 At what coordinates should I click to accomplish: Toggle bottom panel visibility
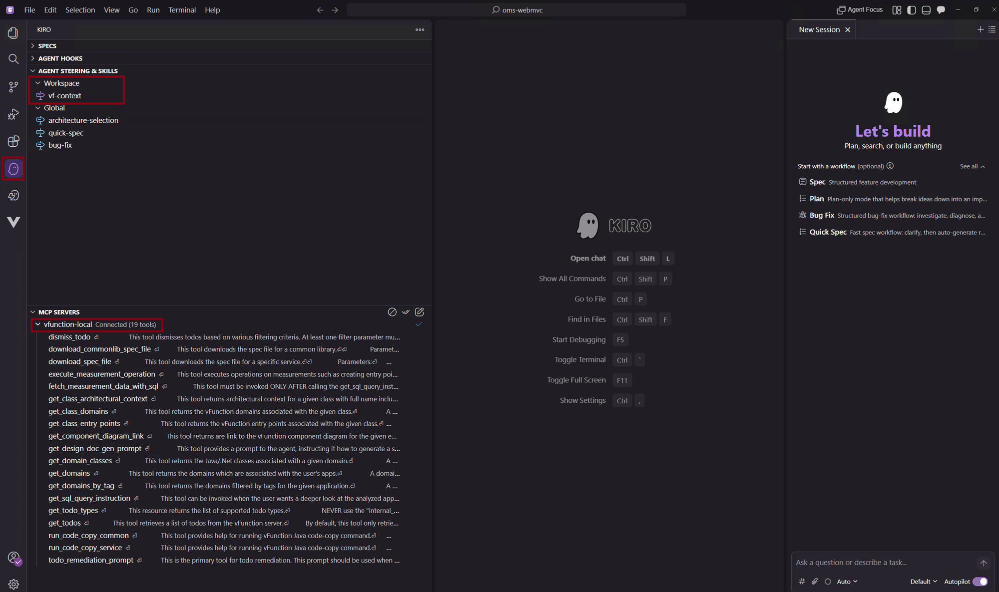[x=926, y=10]
